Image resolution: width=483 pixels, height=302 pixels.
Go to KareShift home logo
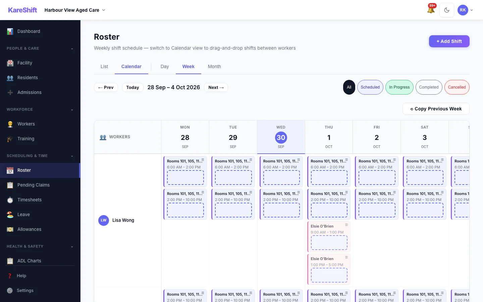point(22,10)
